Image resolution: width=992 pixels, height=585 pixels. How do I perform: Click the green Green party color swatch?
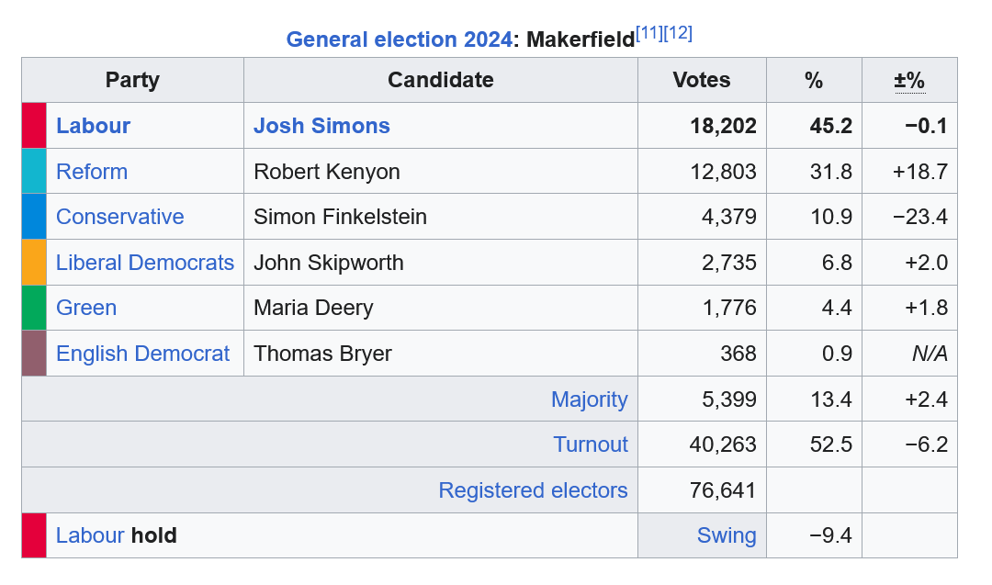tap(34, 308)
